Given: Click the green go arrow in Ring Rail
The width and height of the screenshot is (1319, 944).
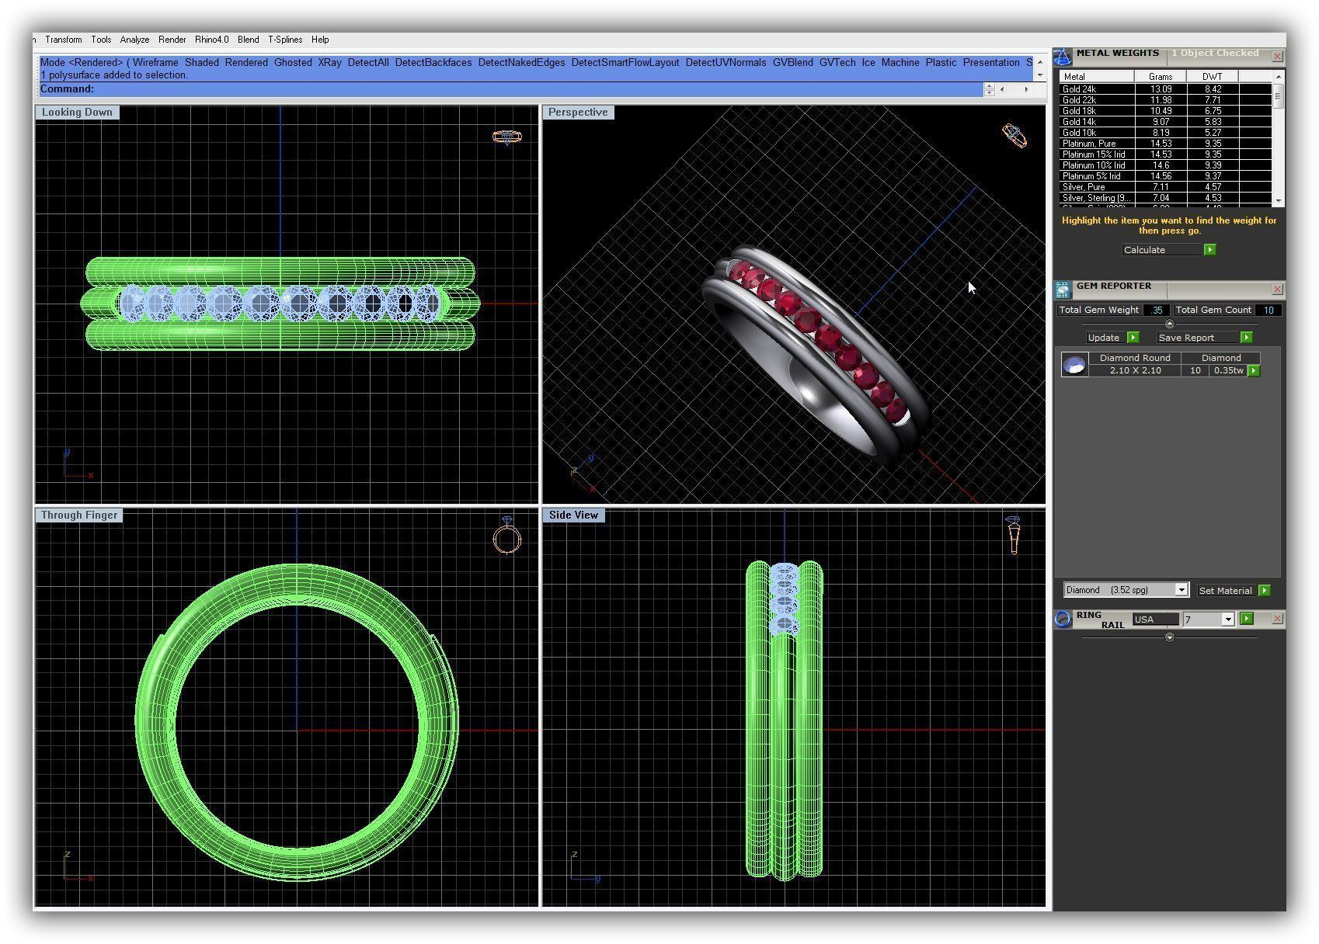Looking at the screenshot, I should 1247,619.
